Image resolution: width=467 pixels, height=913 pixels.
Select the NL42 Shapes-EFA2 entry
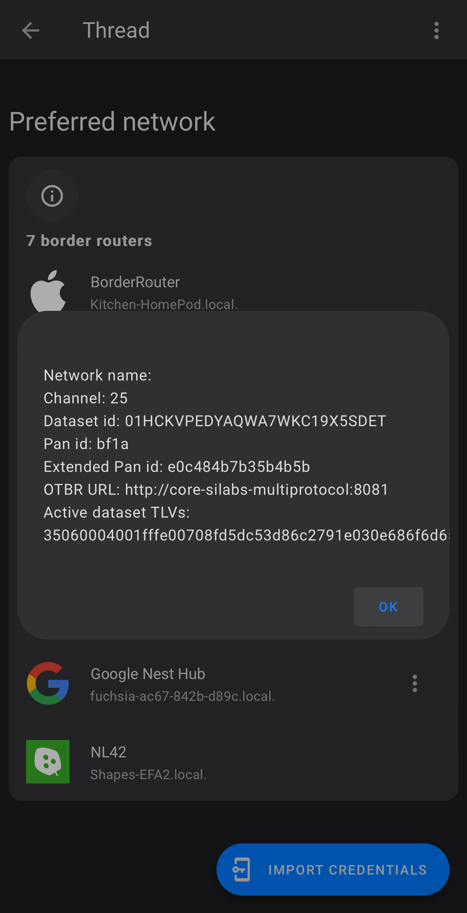tap(233, 762)
